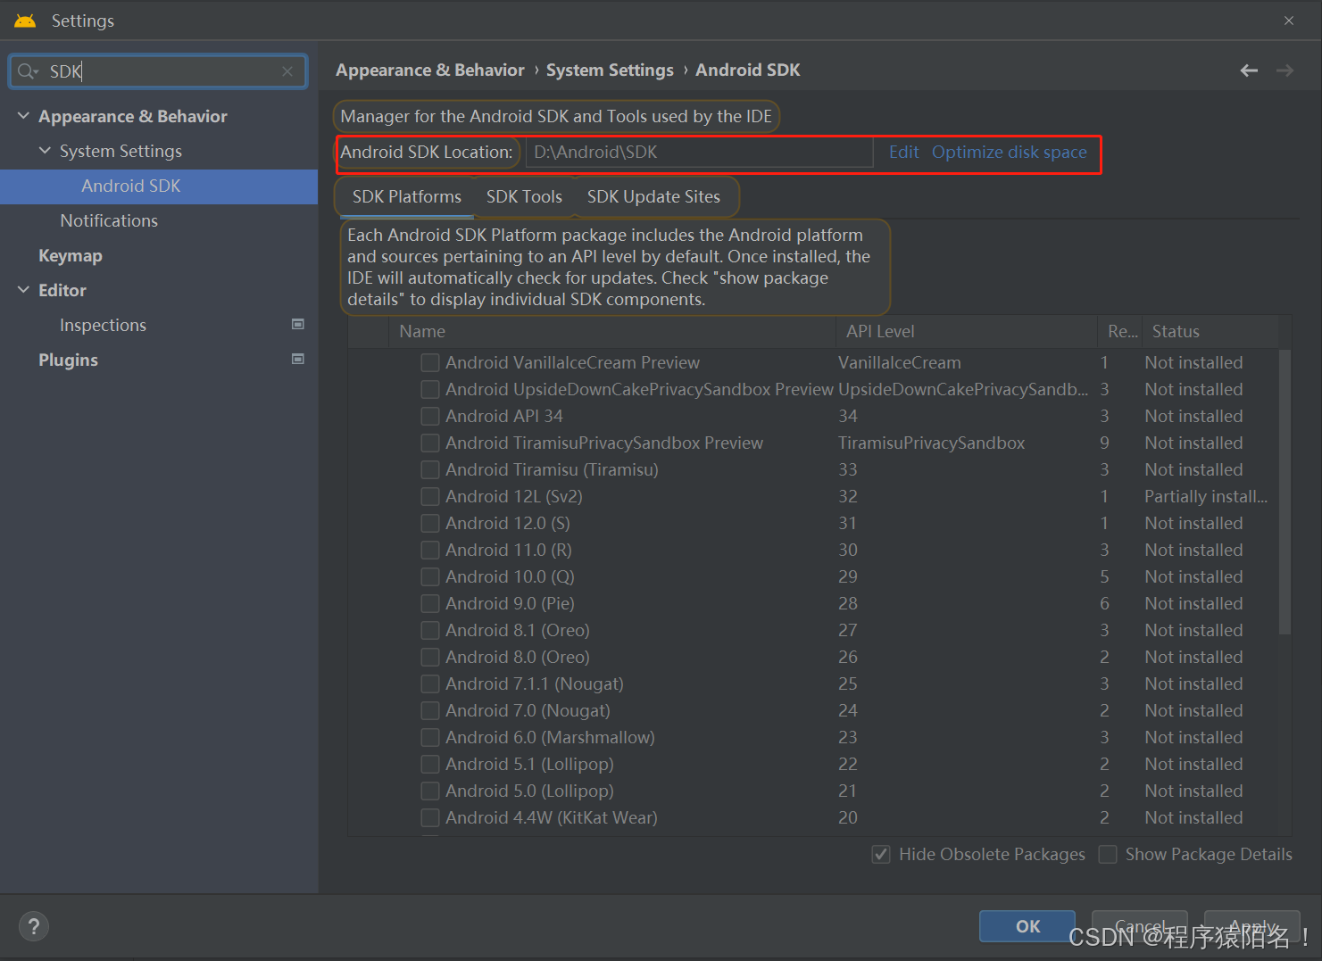
Task: Open Inspections settings
Action: click(x=103, y=325)
